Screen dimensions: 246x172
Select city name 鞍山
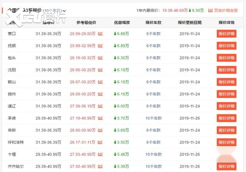[12, 82]
